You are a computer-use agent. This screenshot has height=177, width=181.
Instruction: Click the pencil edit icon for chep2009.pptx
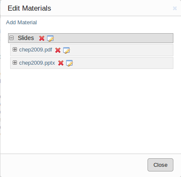pos(70,63)
